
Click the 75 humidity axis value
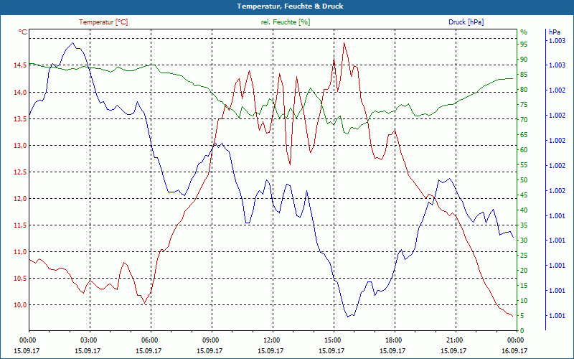[x=524, y=105]
